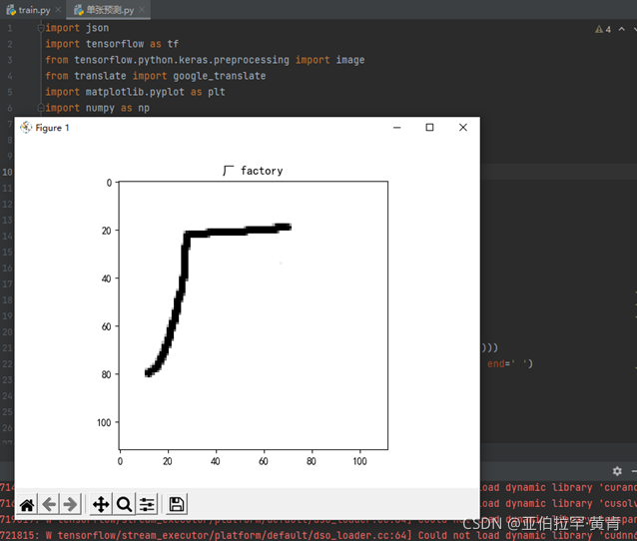
Task: Click 'import json' on line 1
Action: click(x=77, y=28)
